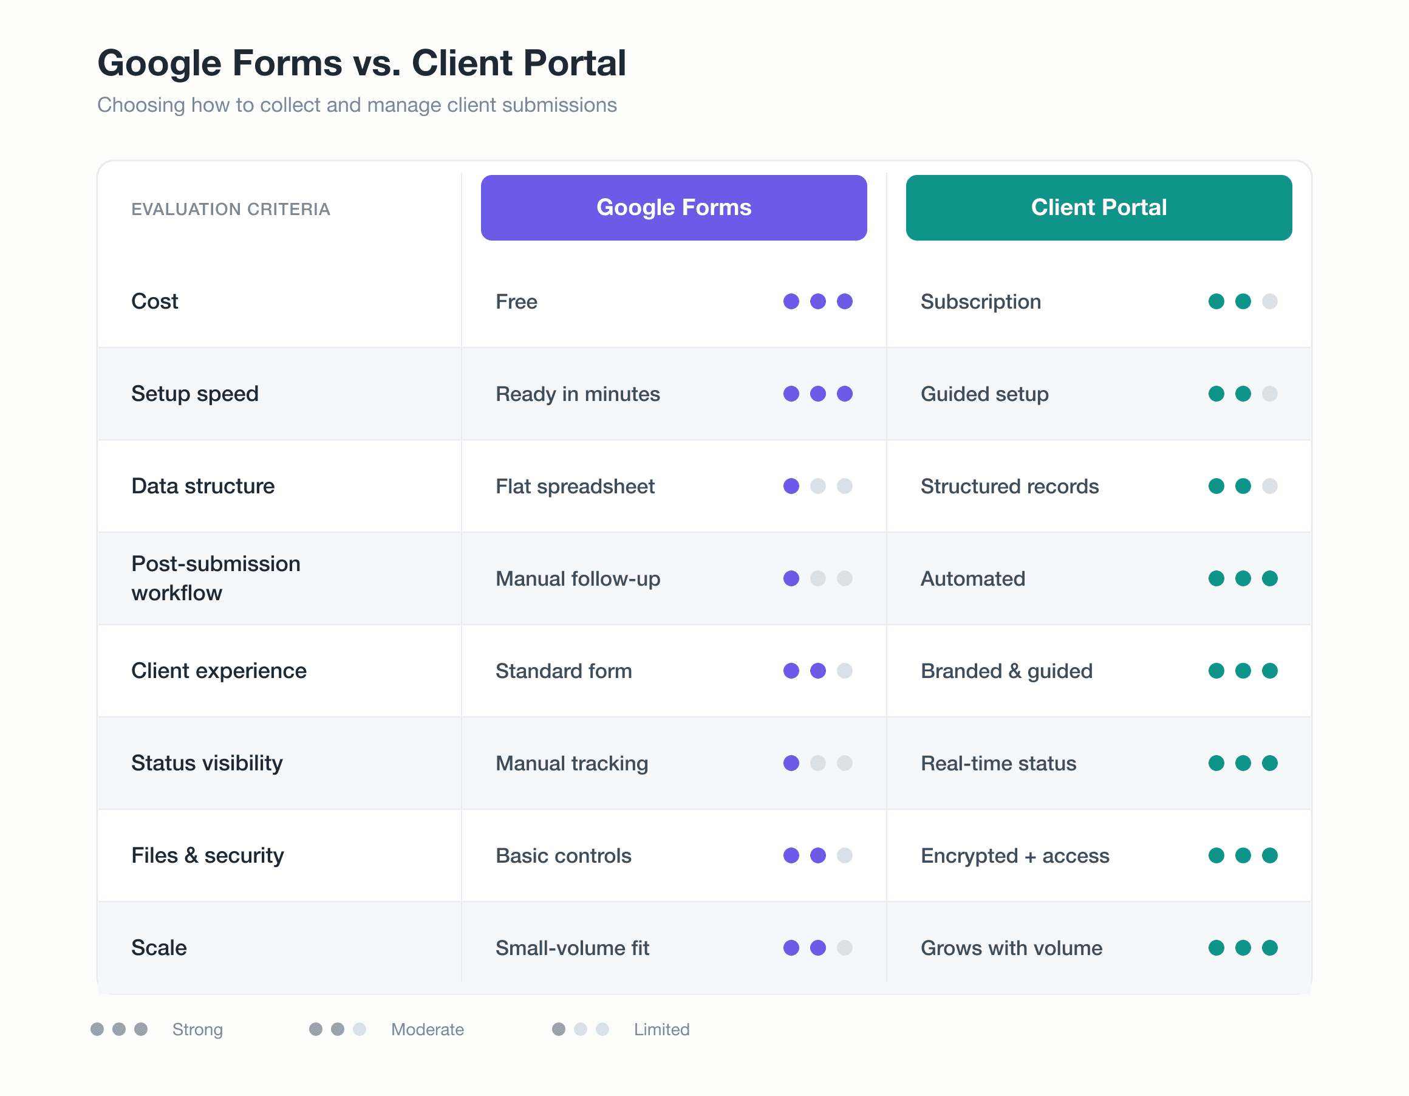Click the 'EVALUATION CRITERIA' header label
1409x1096 pixels.
click(x=230, y=209)
